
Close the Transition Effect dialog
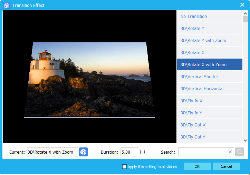pyautogui.click(x=242, y=5)
